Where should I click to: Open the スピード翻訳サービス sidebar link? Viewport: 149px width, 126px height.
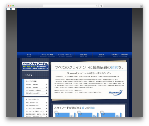33,105
